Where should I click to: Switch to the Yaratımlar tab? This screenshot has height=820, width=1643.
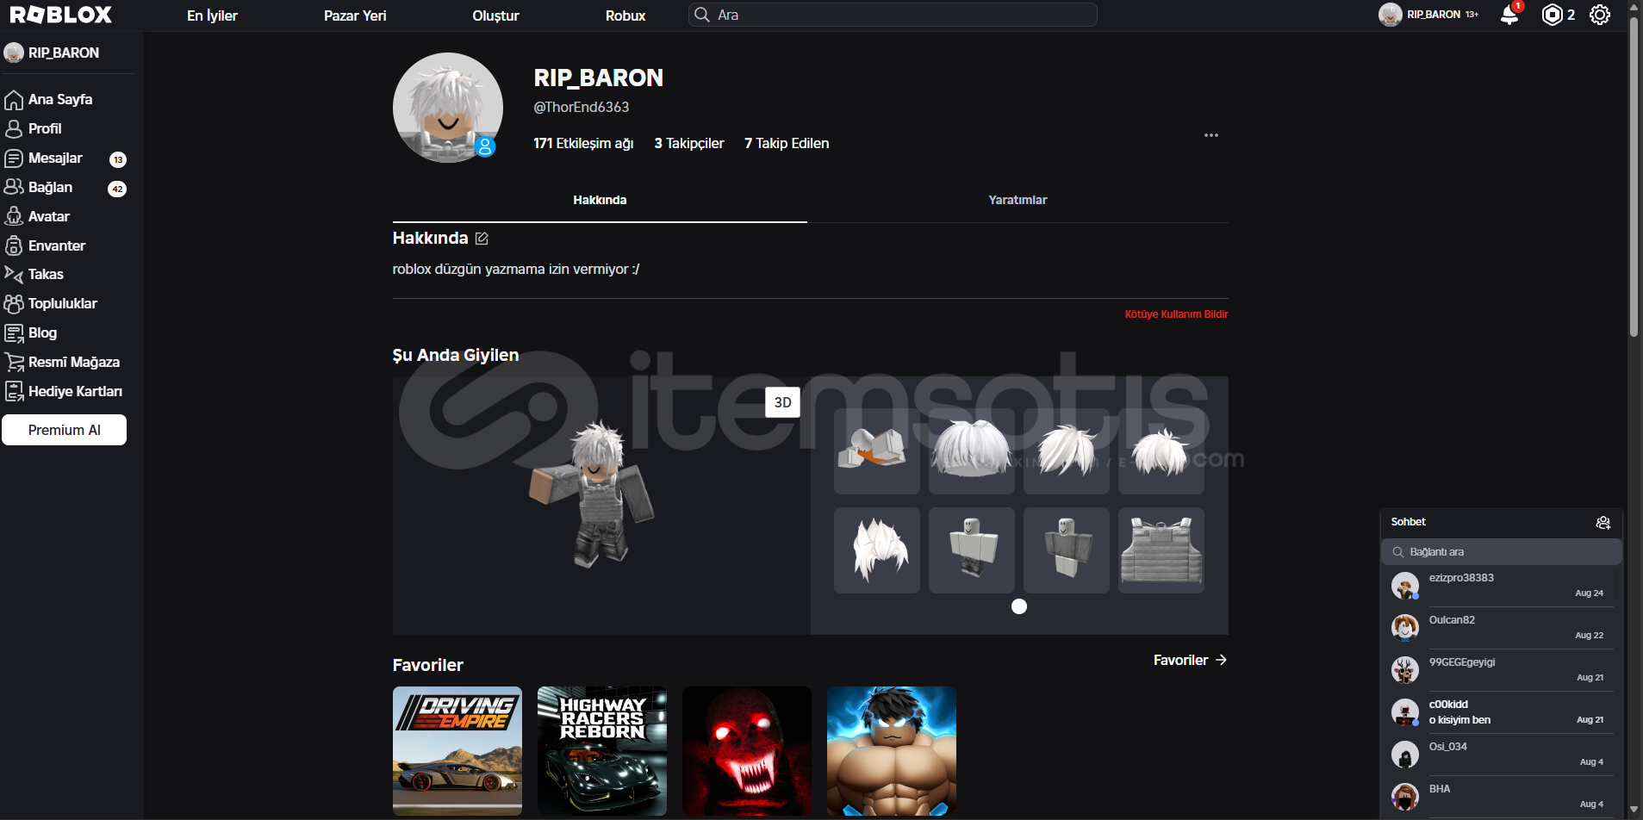[x=1018, y=200]
